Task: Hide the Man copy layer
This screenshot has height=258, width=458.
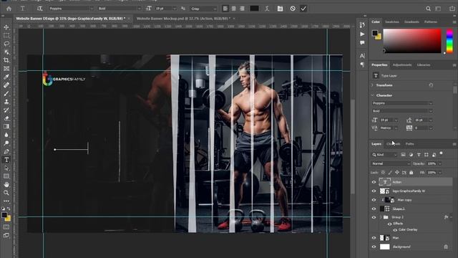Action: (x=374, y=200)
